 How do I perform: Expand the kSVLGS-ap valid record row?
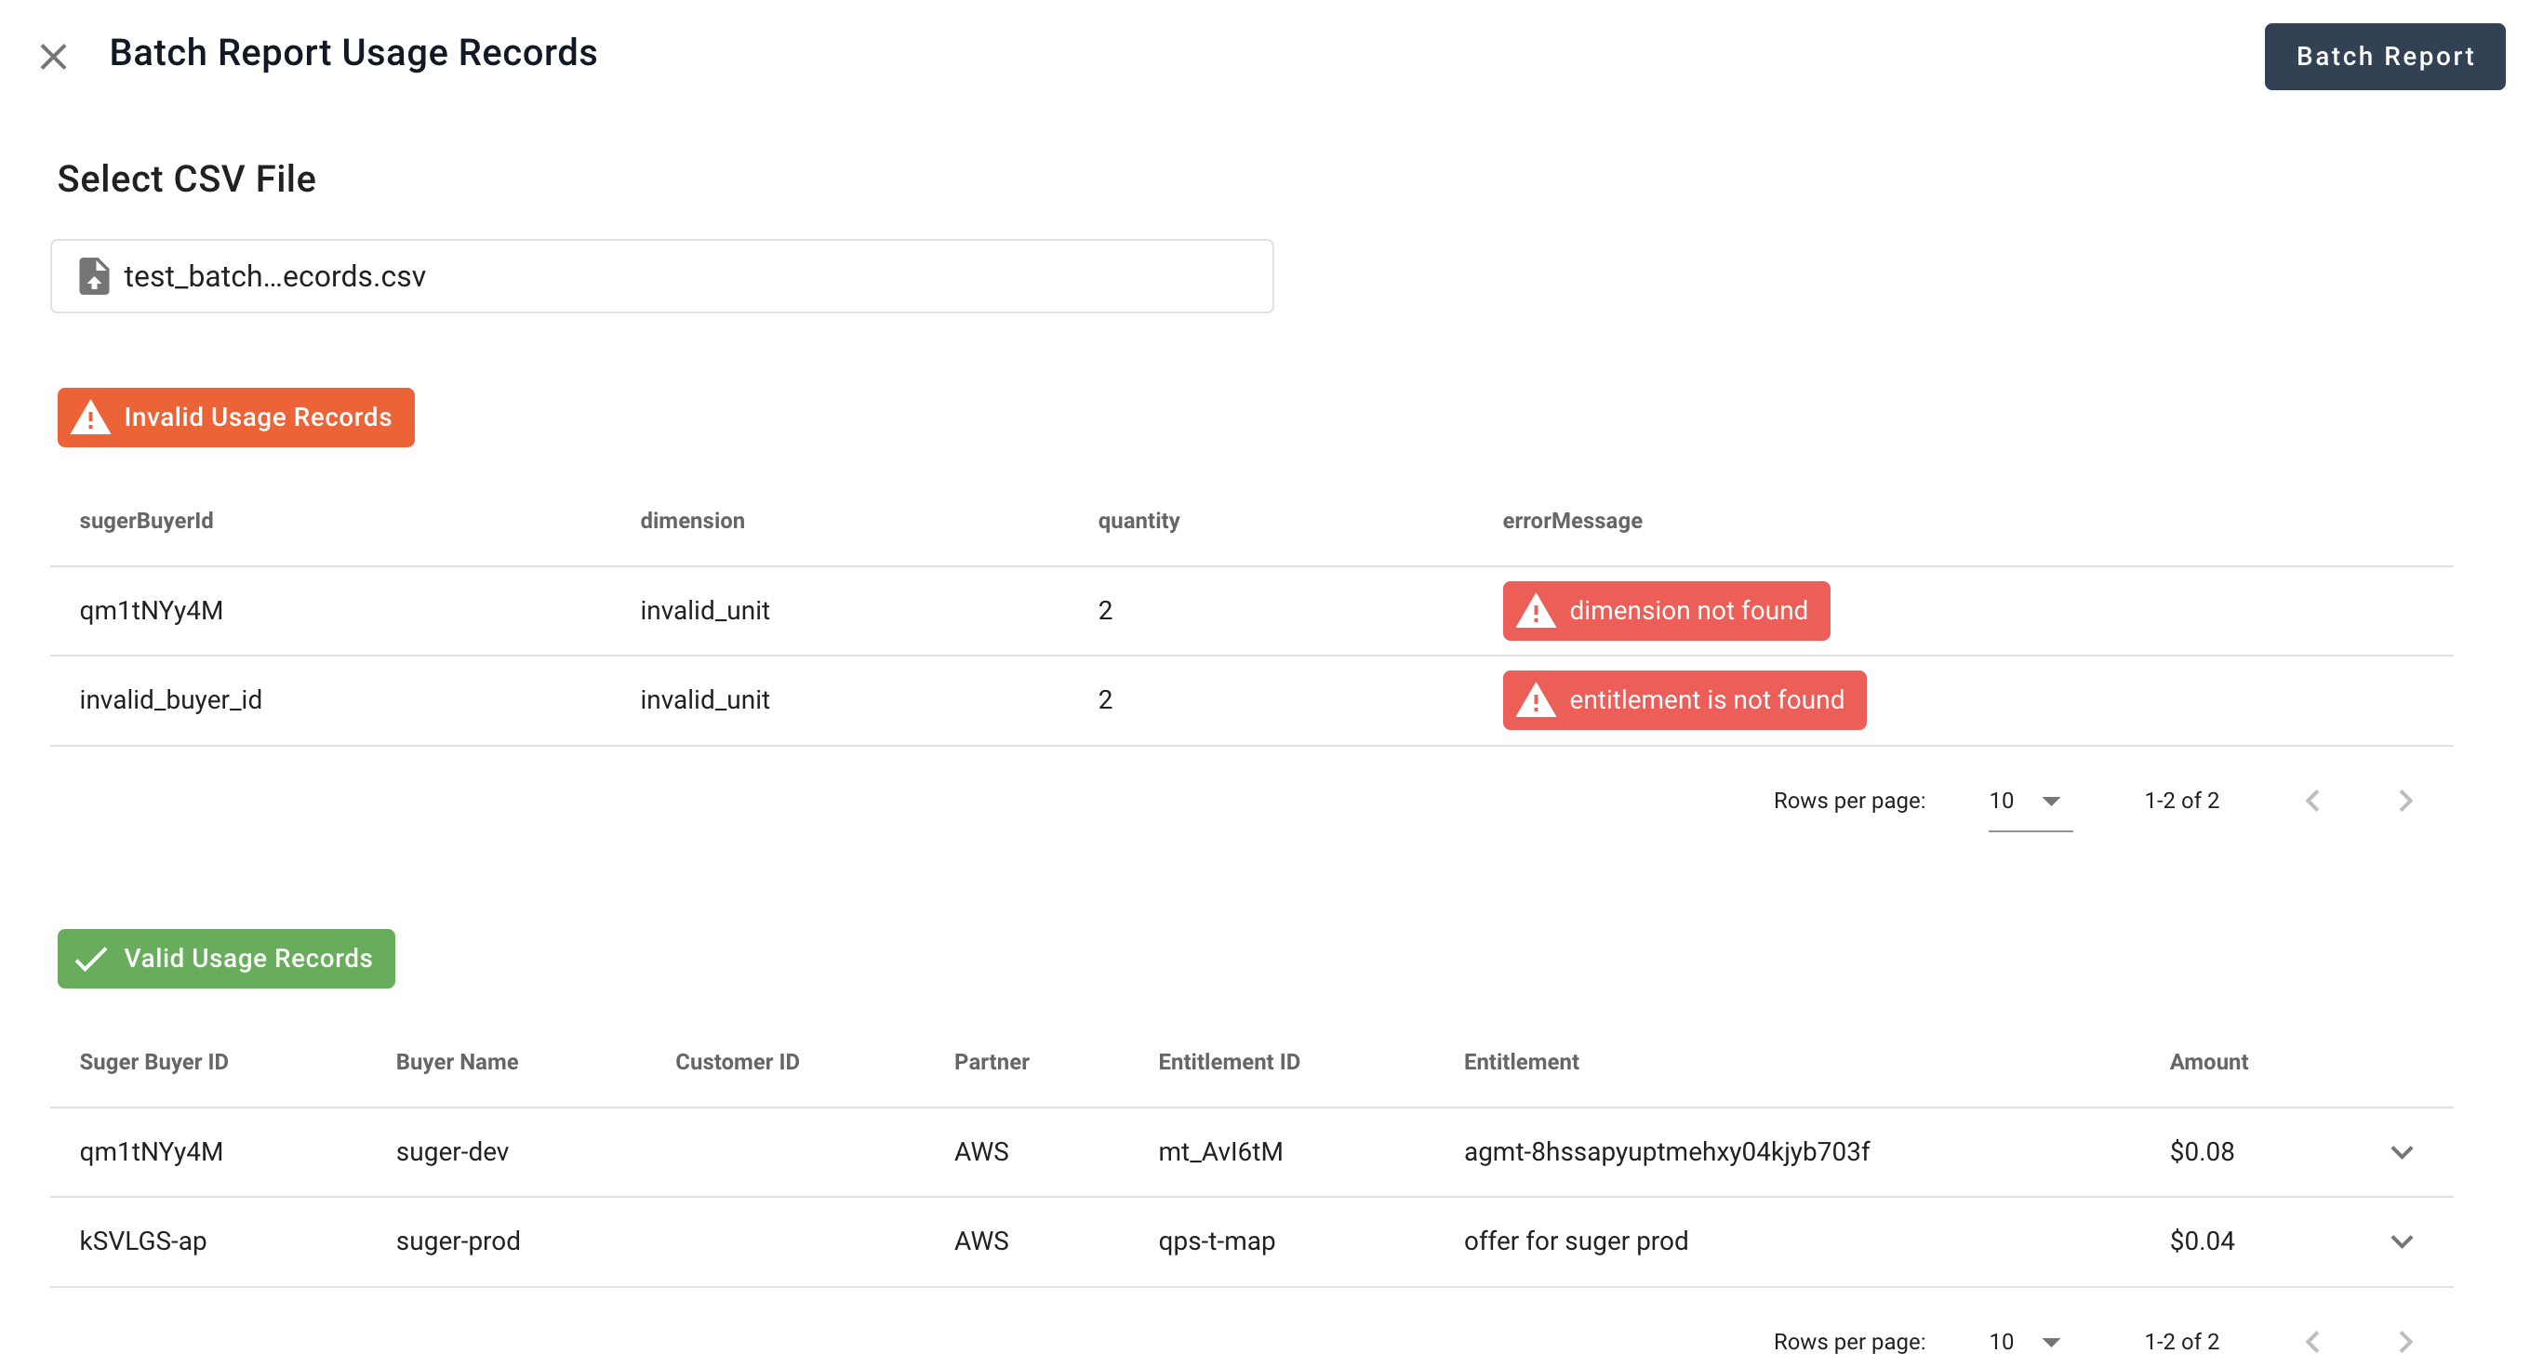point(2401,1241)
